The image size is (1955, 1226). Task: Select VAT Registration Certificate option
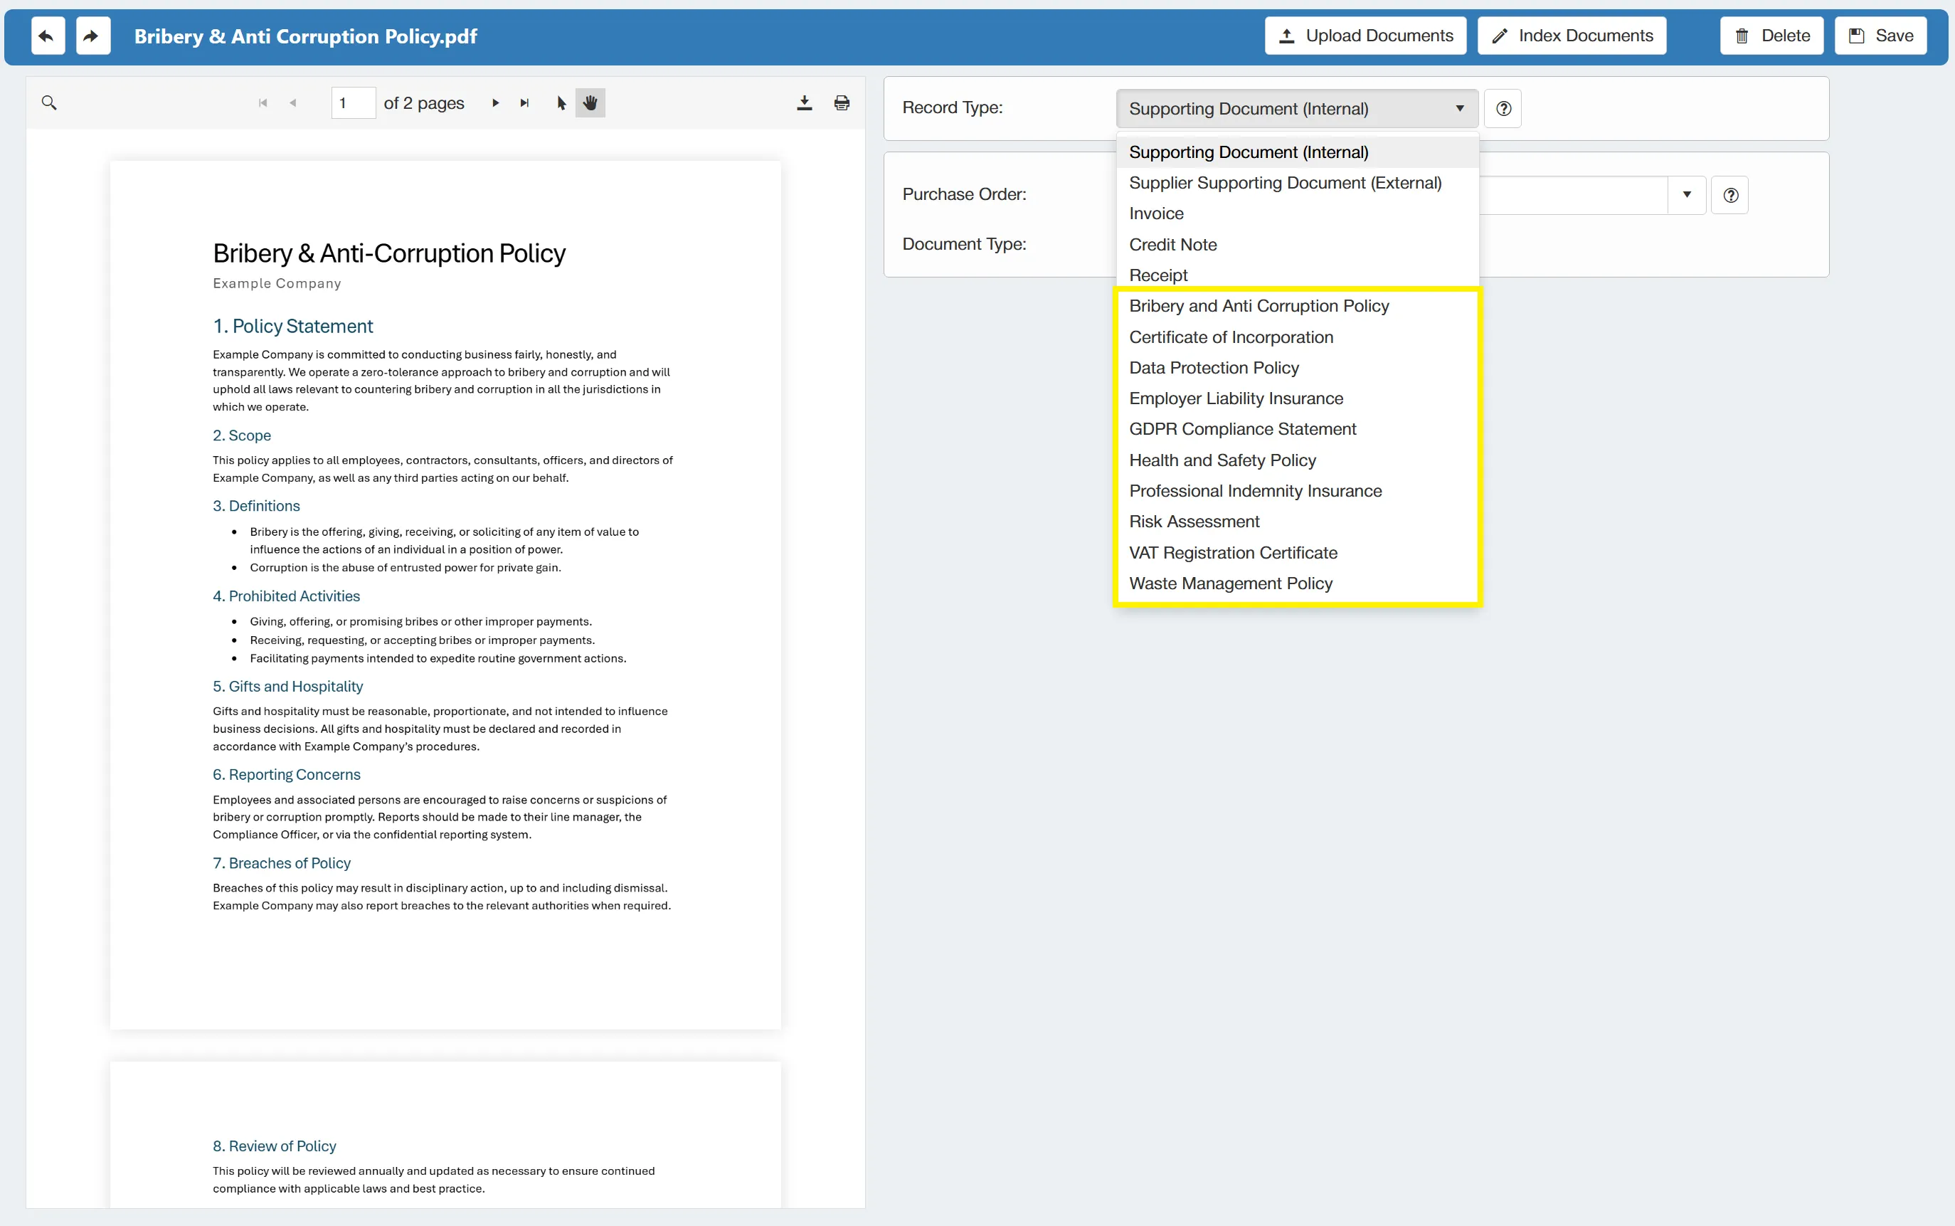pyautogui.click(x=1297, y=553)
